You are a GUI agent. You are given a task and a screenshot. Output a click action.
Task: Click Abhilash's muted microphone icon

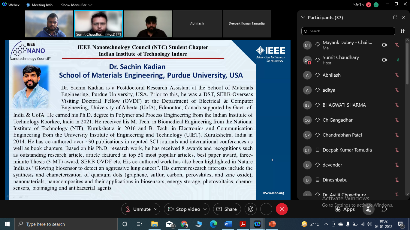tap(397, 75)
